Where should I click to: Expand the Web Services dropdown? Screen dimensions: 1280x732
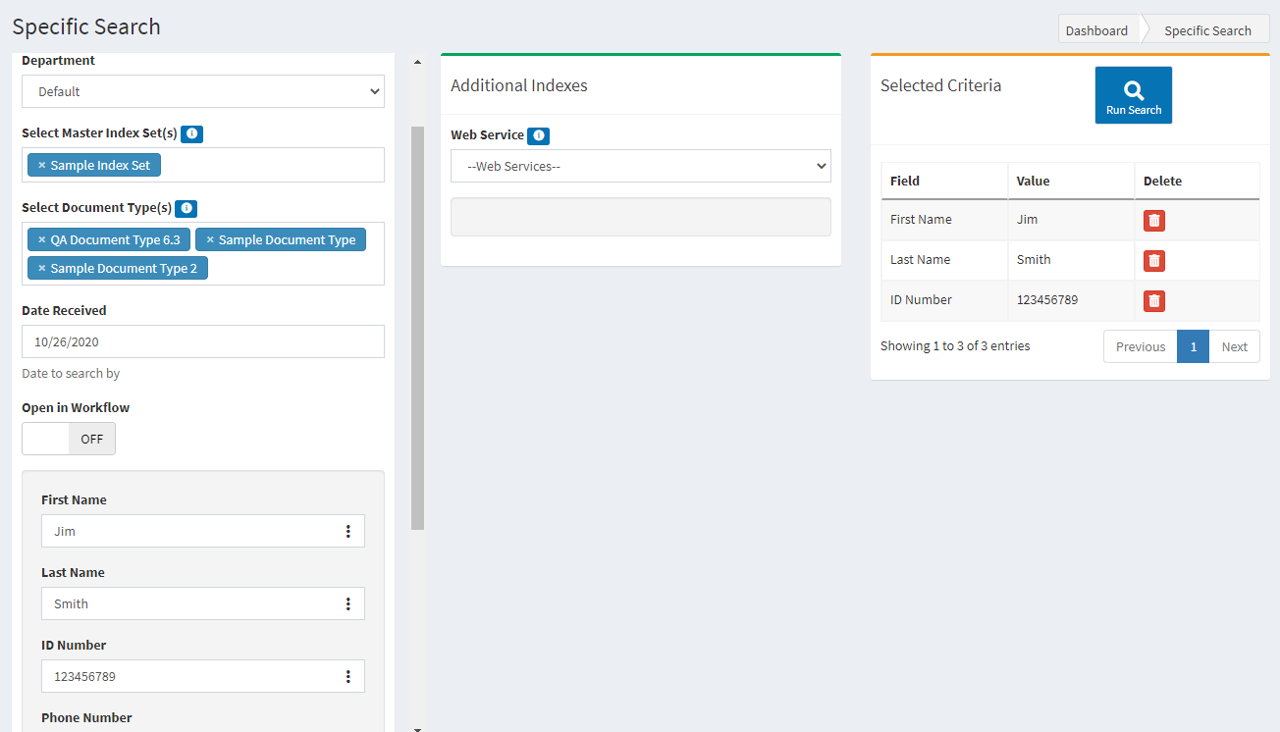pos(640,167)
